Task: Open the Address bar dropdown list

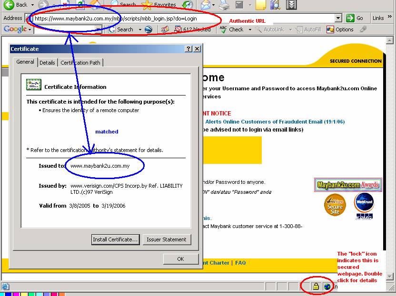Action: pyautogui.click(x=338, y=18)
